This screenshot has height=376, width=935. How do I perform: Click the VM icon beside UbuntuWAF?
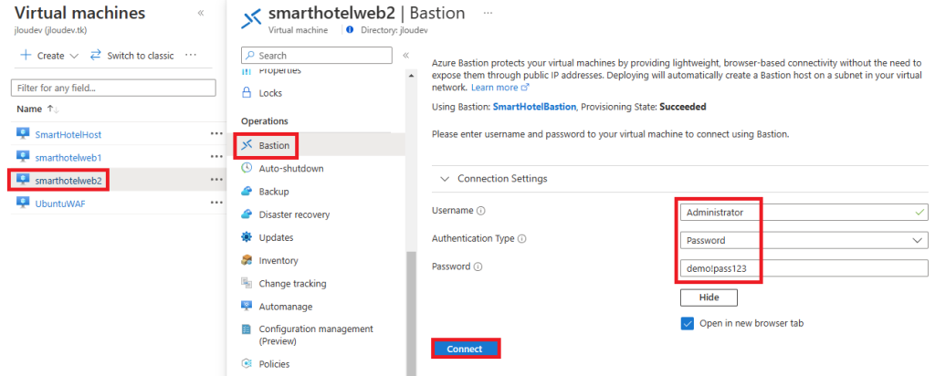point(23,203)
